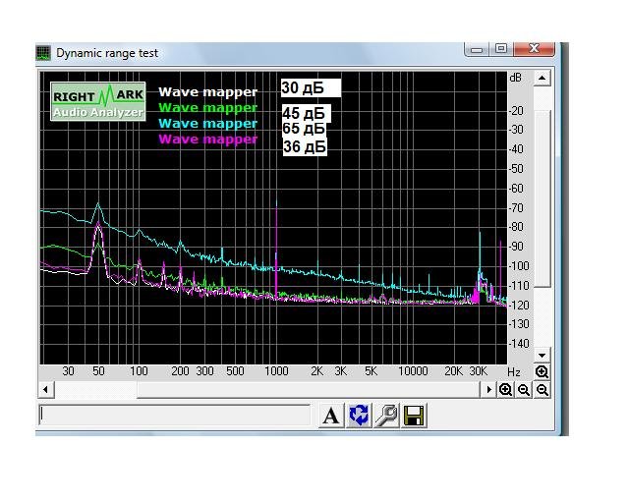Viewport: 629px width, 503px height.
Task: Click the zoom-in magnifier beside the Hz label
Action: click(x=542, y=371)
